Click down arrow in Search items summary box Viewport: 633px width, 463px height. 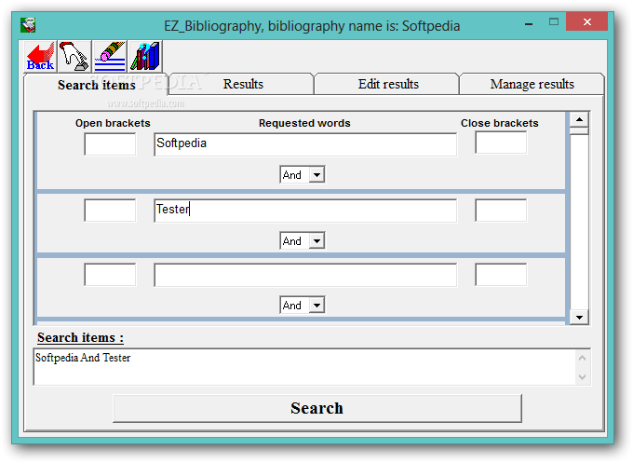(582, 377)
